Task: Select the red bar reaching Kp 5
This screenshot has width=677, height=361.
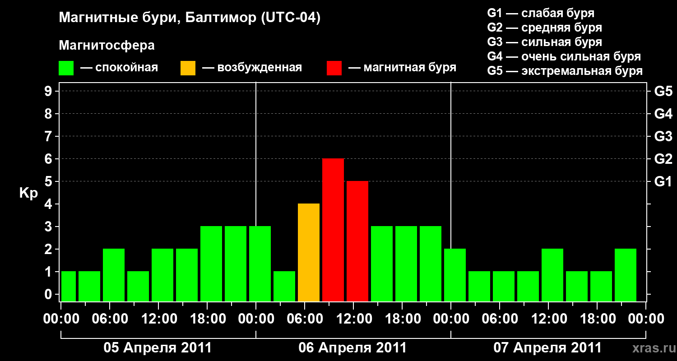Action: (x=357, y=241)
